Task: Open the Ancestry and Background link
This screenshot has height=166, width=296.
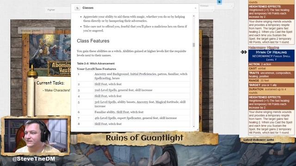Action: coord(111,74)
